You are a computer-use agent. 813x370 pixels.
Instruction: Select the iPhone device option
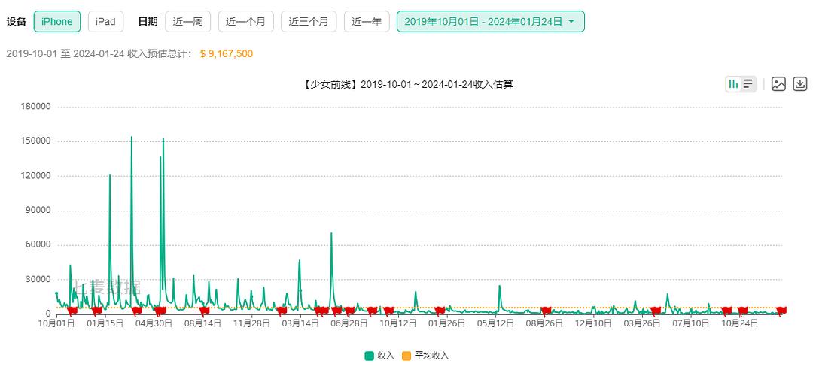(57, 21)
